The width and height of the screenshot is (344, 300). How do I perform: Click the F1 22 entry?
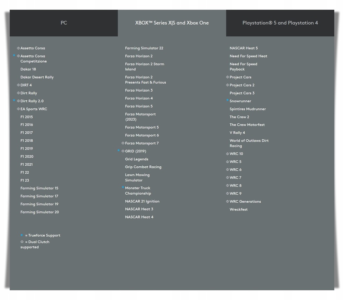[25, 172]
